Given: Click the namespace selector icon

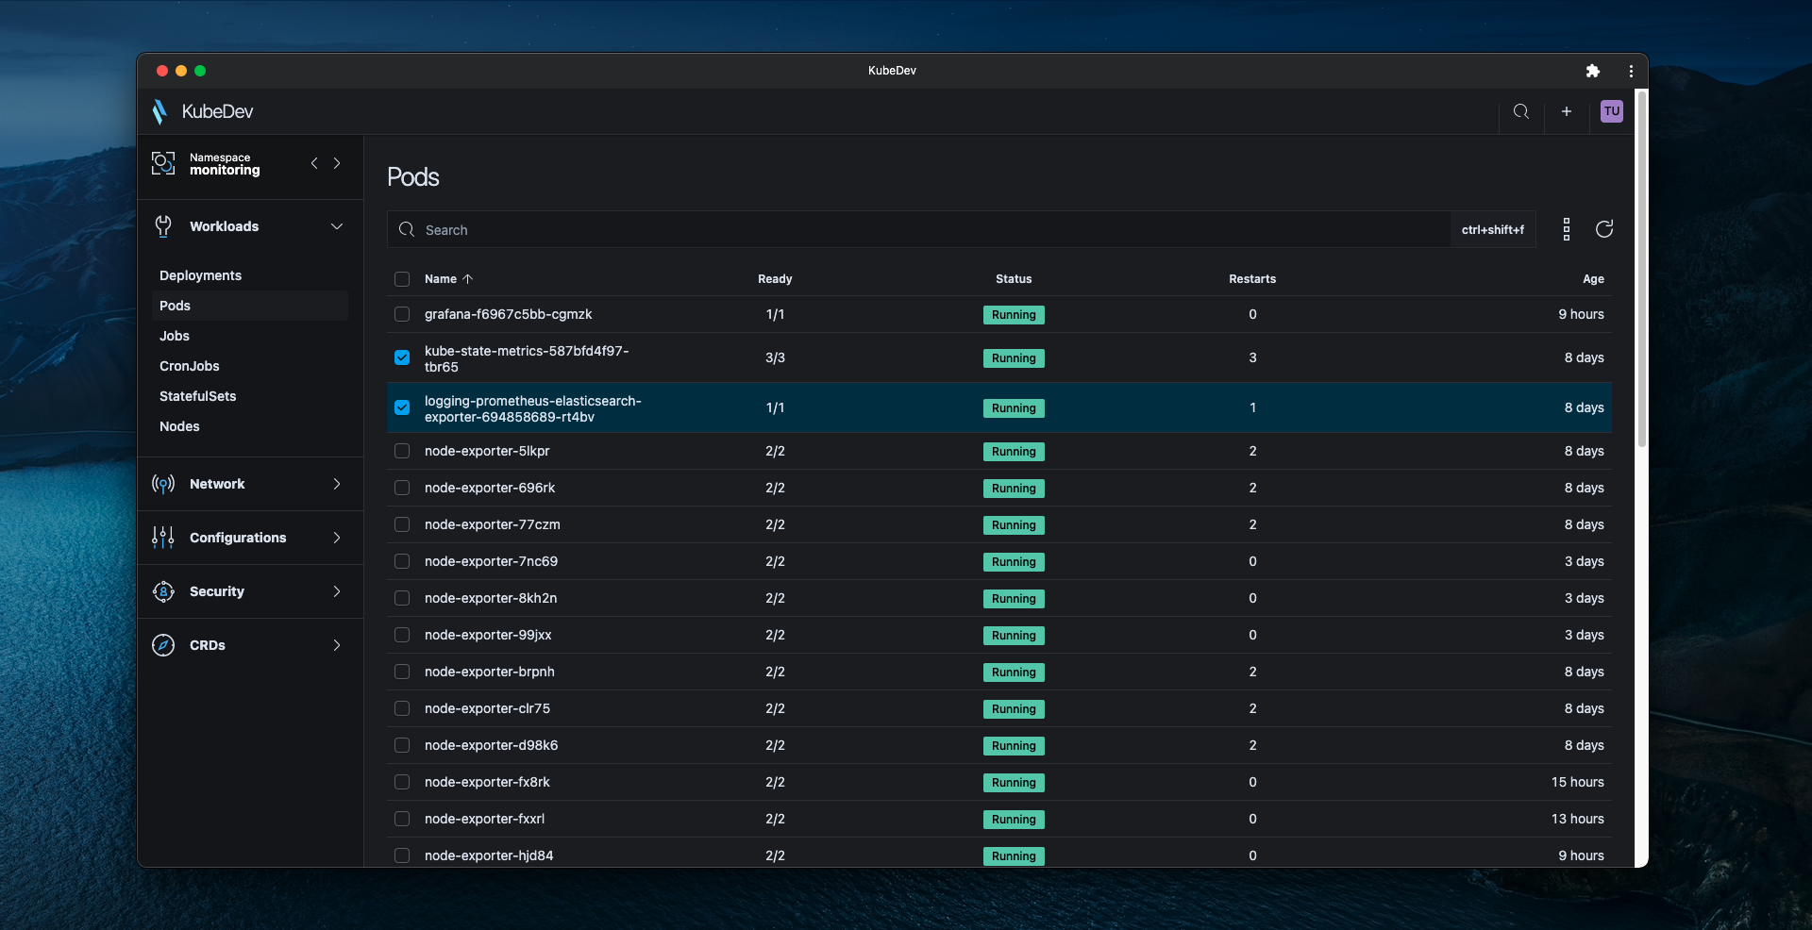Looking at the screenshot, I should [163, 163].
